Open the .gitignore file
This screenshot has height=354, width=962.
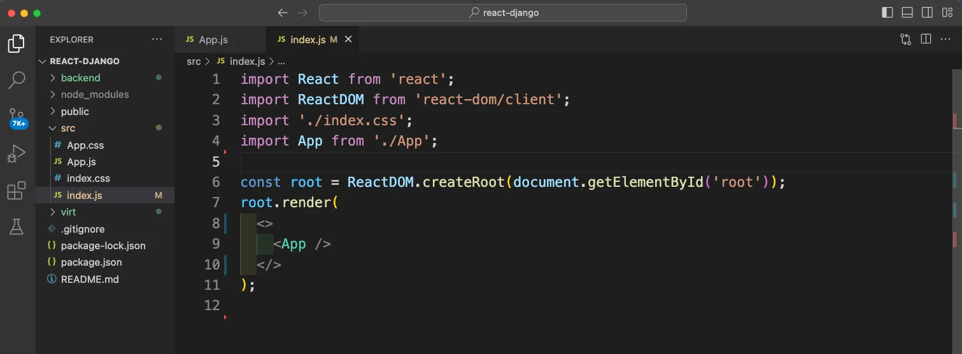pyautogui.click(x=105, y=229)
